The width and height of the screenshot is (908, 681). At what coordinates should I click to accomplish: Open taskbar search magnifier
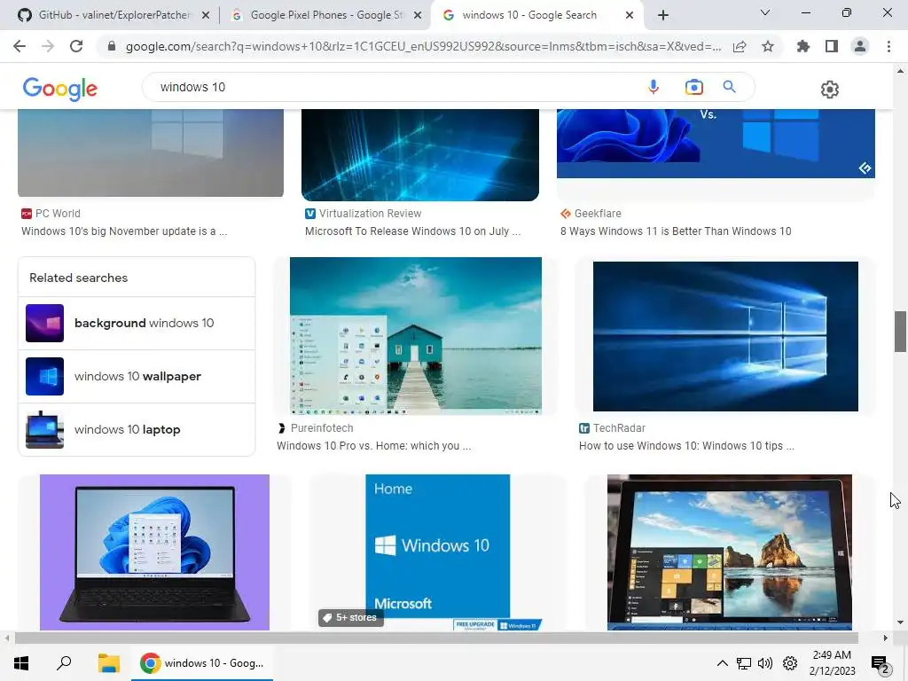[64, 663]
